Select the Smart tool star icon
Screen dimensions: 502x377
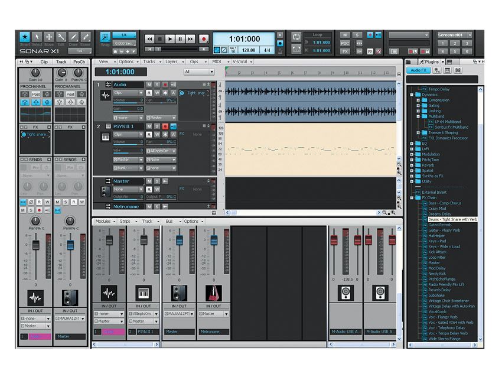tap(25, 37)
